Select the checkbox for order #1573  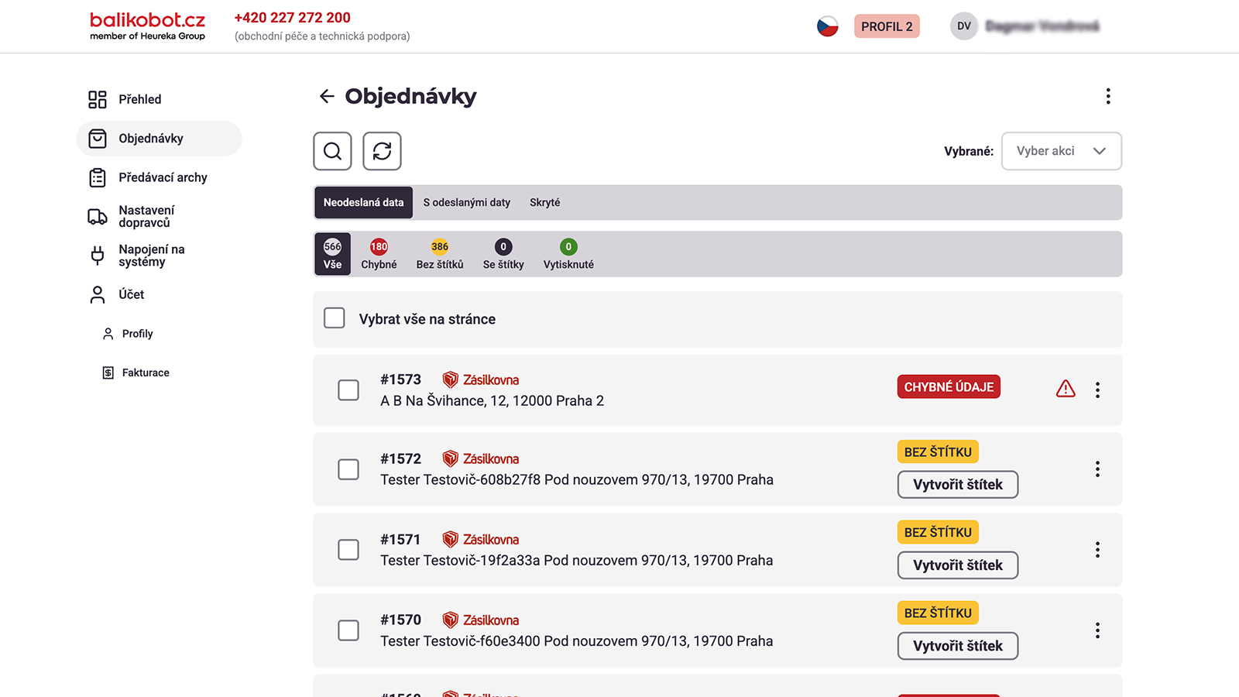coord(348,390)
